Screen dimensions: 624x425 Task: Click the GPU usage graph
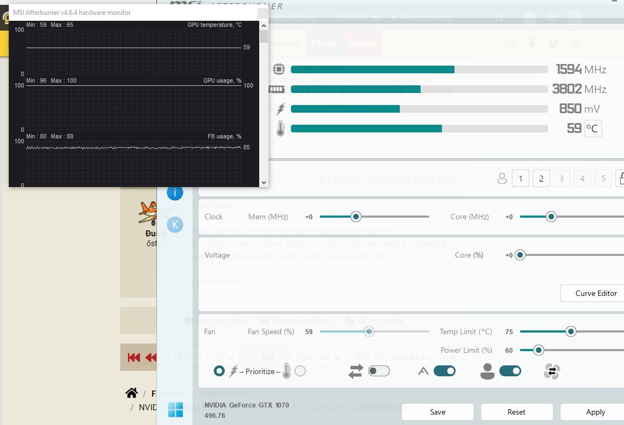133,107
